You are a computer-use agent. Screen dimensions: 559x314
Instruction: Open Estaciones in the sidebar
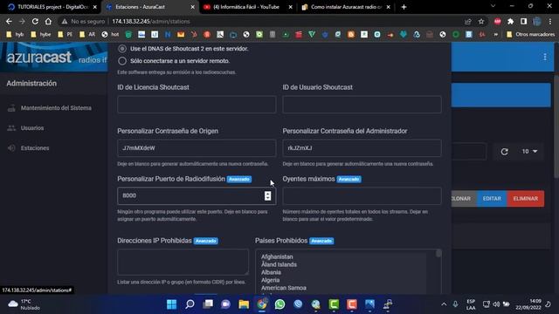click(x=35, y=147)
